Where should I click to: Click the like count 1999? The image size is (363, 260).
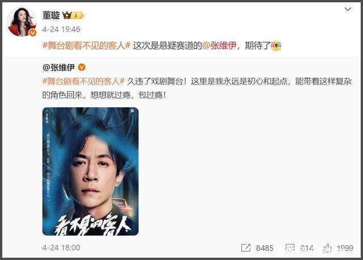click(x=345, y=248)
